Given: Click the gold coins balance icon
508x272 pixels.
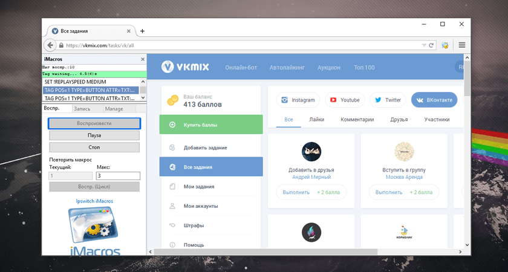Looking at the screenshot, I should [x=173, y=100].
